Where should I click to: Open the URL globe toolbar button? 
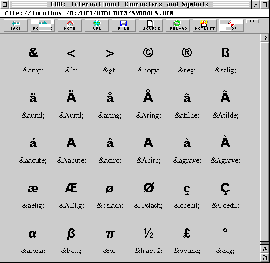97,25
